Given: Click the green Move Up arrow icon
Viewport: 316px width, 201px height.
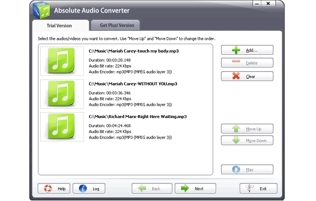Looking at the screenshot, I should [x=236, y=129].
